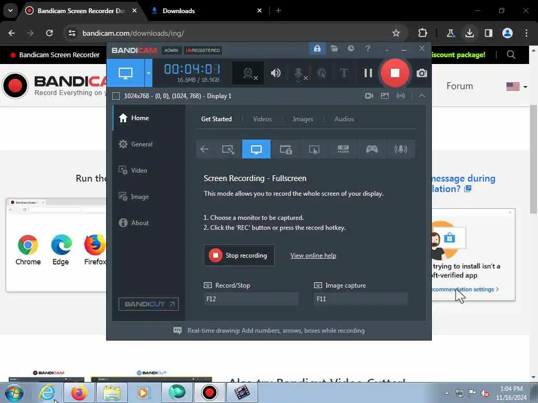538x403 pixels.
Task: Open the Bandicam taskbar icon
Action: click(x=209, y=393)
